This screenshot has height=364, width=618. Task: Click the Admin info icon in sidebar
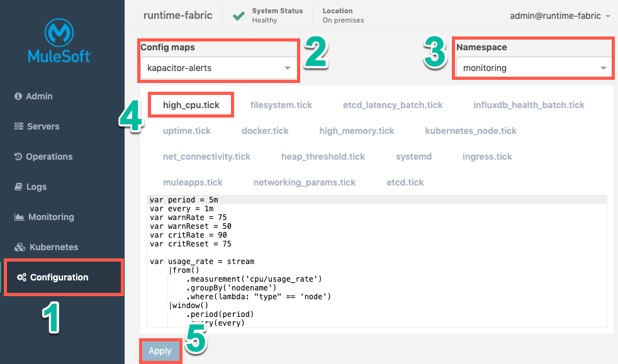coord(18,96)
